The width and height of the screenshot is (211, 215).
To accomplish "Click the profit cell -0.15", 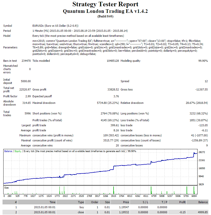I will tap(182, 212).
